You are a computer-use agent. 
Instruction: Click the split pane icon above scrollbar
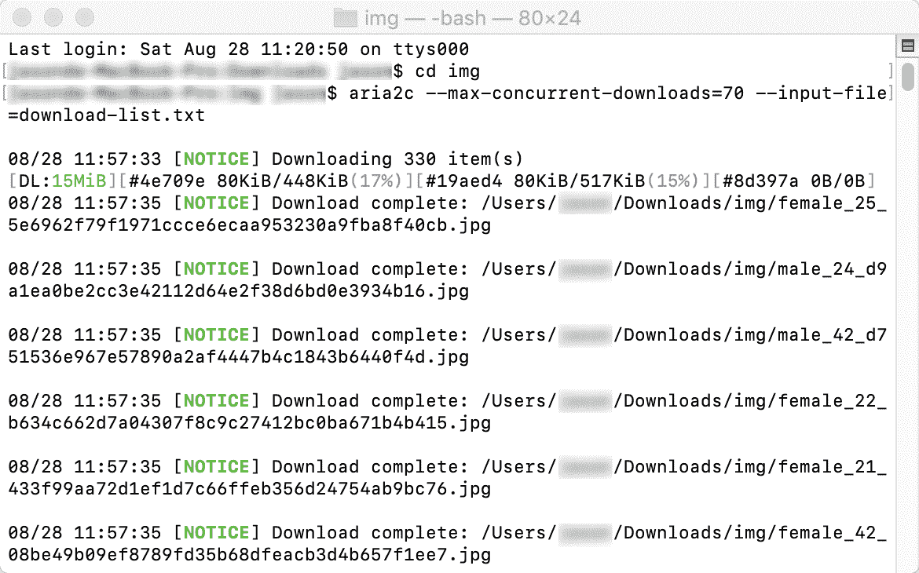coord(908,46)
